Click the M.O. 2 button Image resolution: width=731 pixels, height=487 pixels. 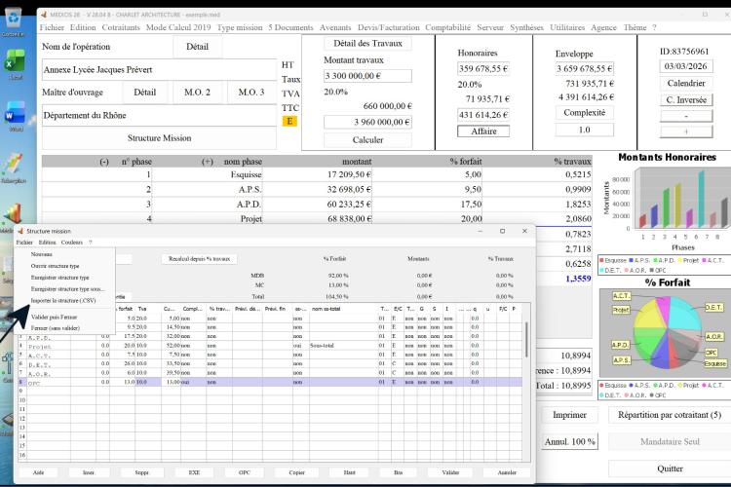(197, 93)
